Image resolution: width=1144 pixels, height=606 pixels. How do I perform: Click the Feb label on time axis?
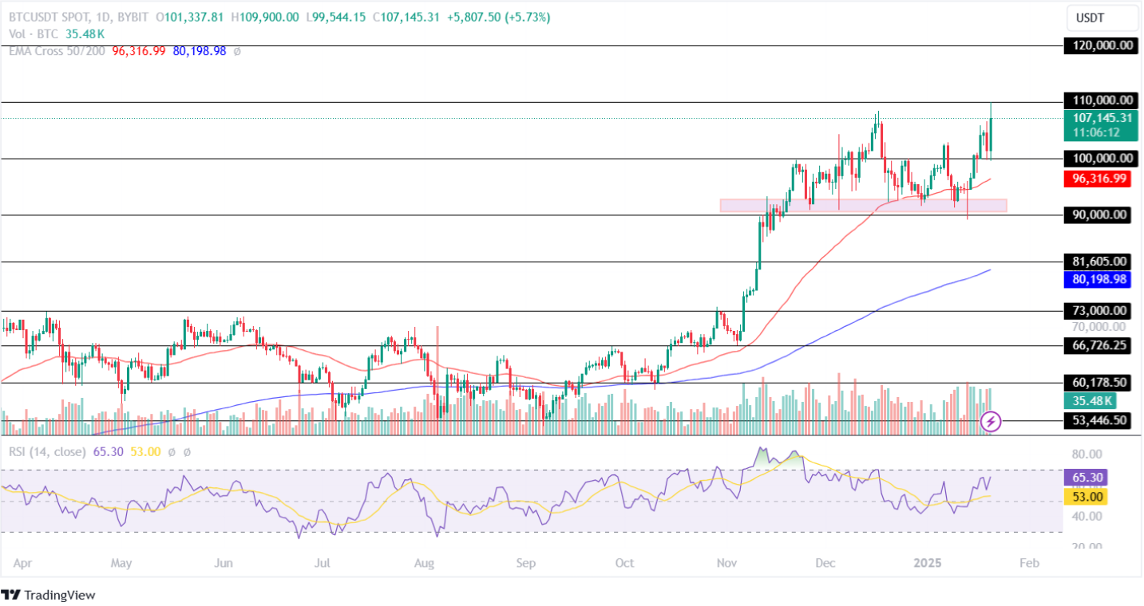[x=1029, y=563]
